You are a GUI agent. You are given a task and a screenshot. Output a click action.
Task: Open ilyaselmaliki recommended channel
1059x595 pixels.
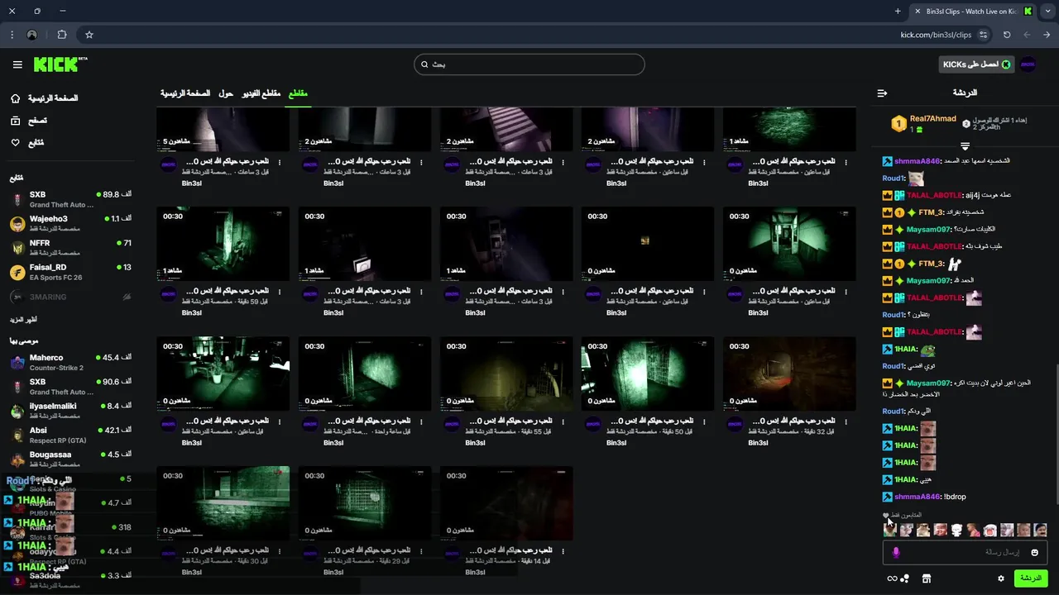(70, 411)
